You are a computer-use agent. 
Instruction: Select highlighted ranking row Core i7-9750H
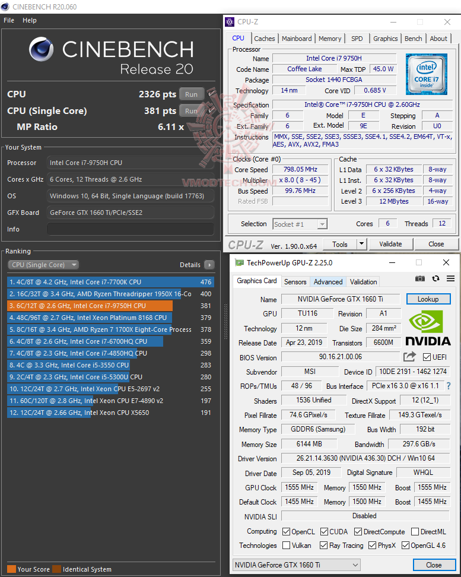pyautogui.click(x=110, y=306)
